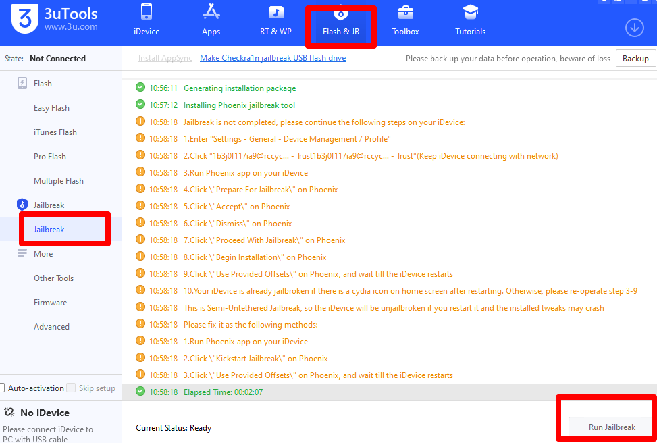The width and height of the screenshot is (657, 443).
Task: Click the 3uTools shield logo
Action: pos(25,20)
